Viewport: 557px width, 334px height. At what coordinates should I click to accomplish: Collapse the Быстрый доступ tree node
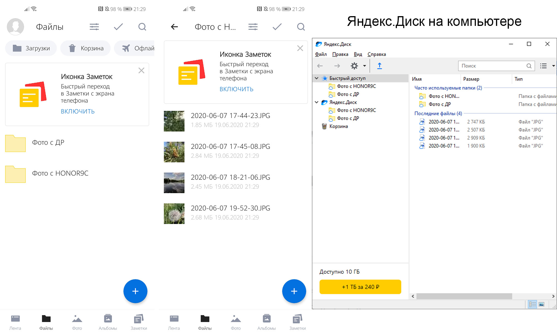(x=317, y=78)
